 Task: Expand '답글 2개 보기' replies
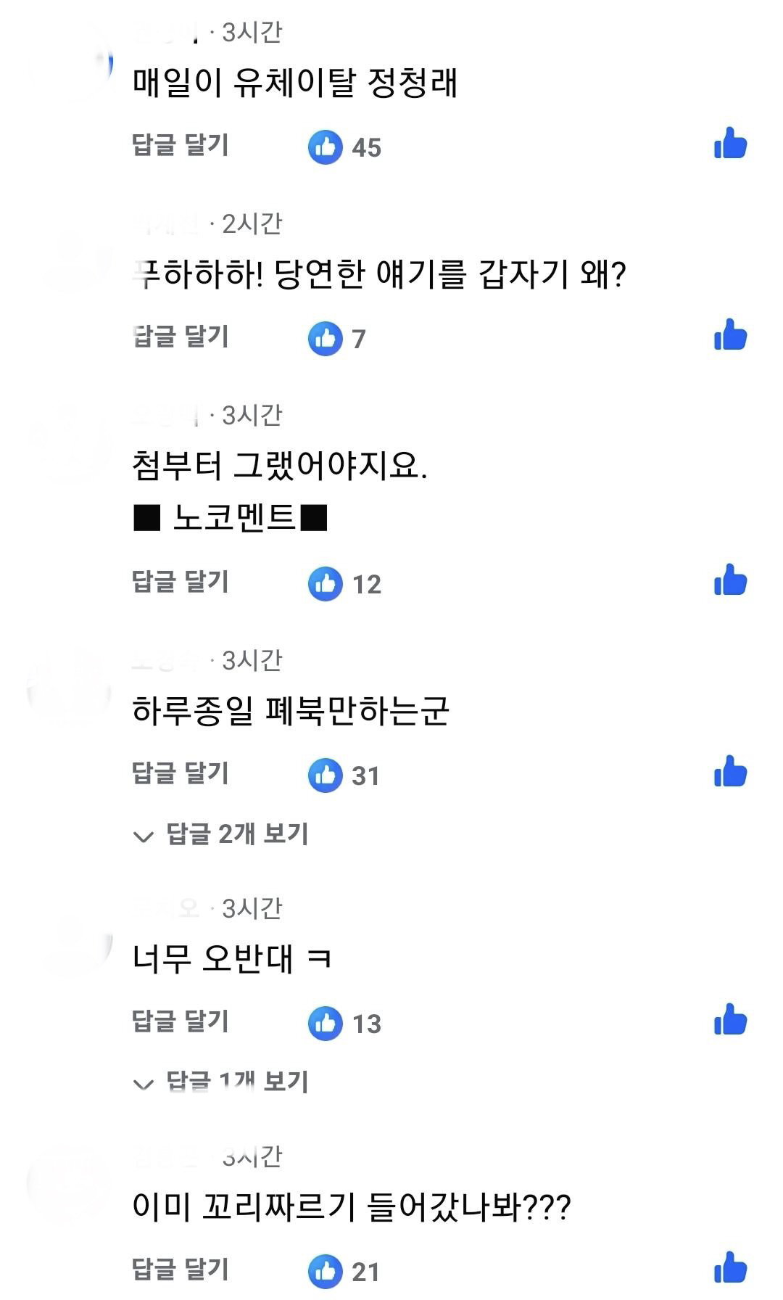pos(221,834)
